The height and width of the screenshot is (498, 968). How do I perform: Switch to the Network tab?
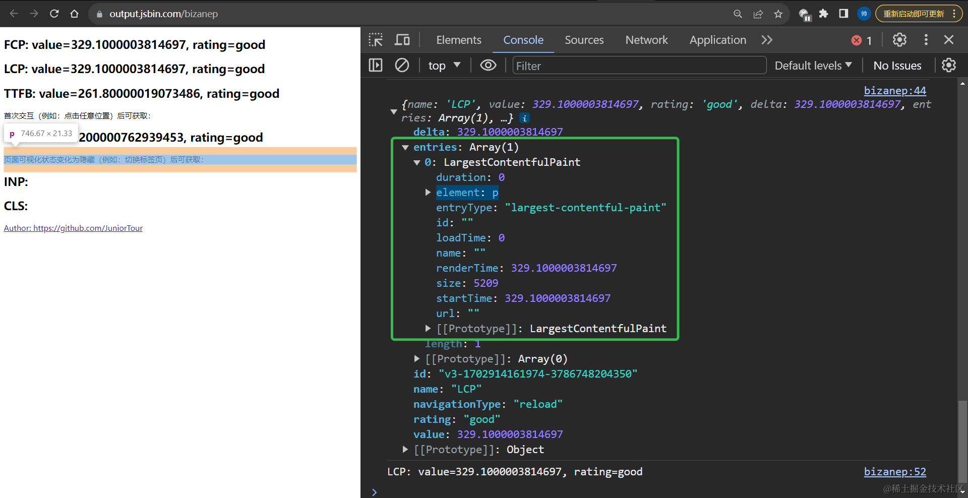(646, 40)
